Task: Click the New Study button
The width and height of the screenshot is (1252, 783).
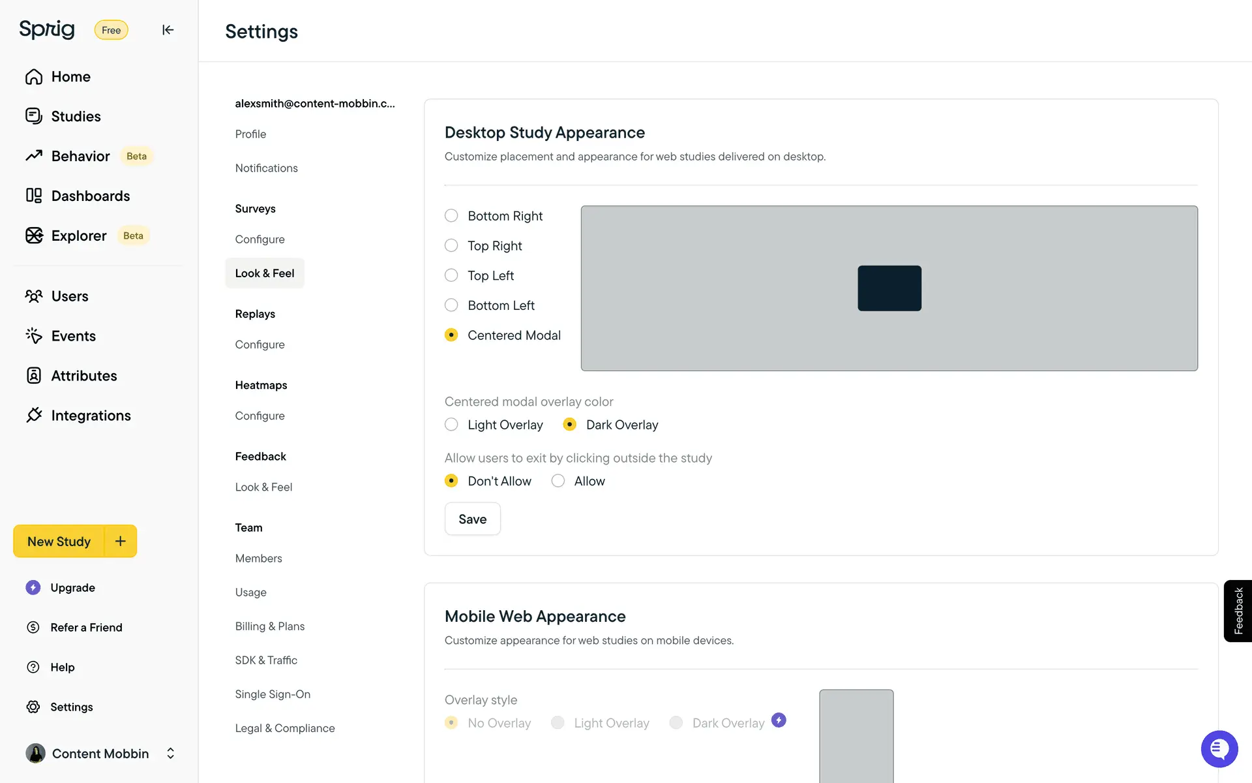Action: (x=59, y=541)
